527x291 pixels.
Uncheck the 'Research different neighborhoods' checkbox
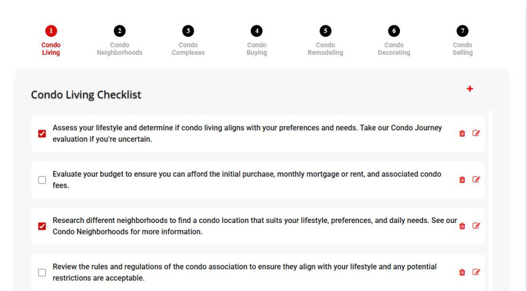[x=42, y=226]
